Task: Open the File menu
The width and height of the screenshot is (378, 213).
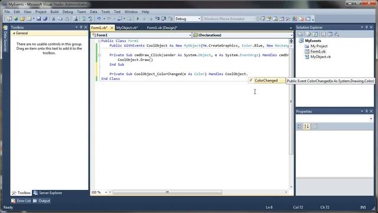Action: (x=7, y=12)
